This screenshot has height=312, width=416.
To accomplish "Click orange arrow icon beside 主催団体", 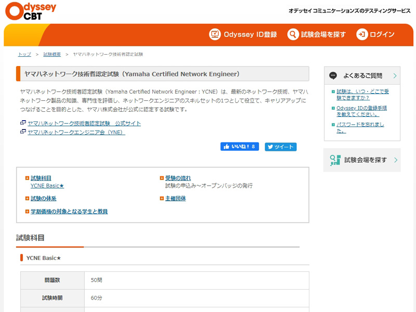I will (162, 199).
